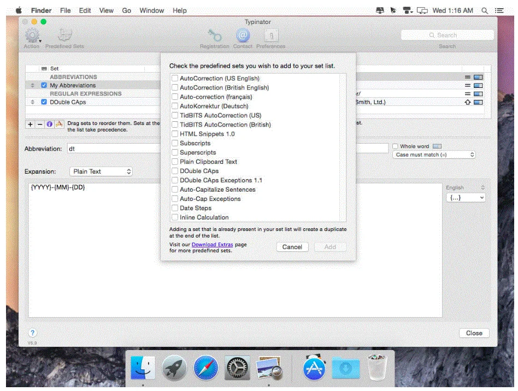Click the shift arrow icon in DOuble CAps row
The image size is (518, 391).
coord(467,102)
